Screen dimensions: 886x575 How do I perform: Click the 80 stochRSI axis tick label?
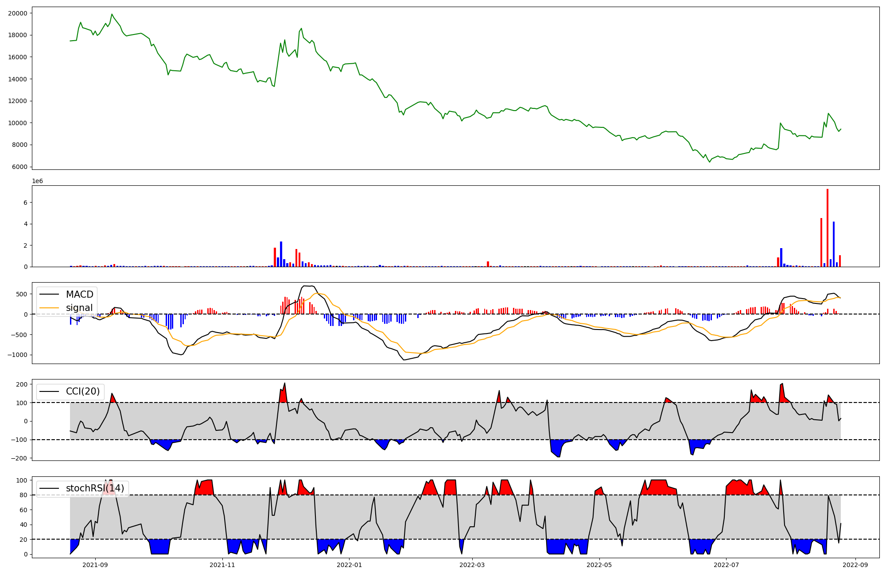tap(24, 495)
